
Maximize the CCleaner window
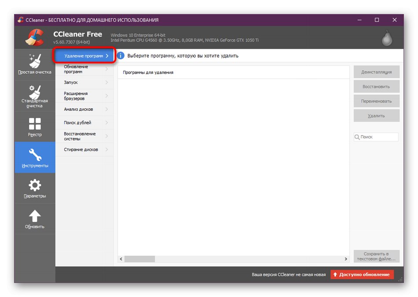pyautogui.click(x=377, y=20)
